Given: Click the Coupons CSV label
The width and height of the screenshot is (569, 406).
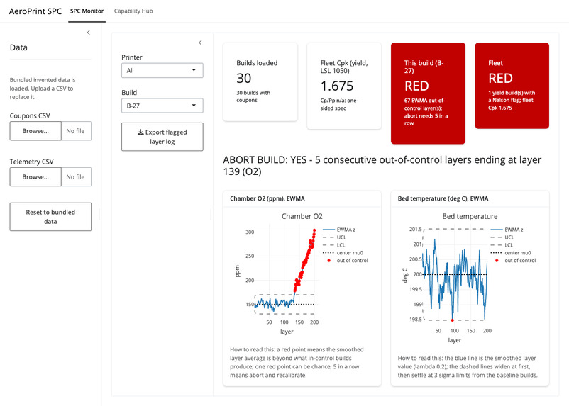Looking at the screenshot, I should 30,115.
